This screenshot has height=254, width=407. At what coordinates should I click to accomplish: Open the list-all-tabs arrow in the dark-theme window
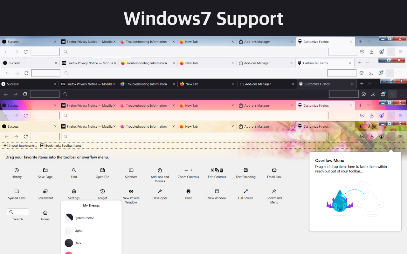(369, 84)
